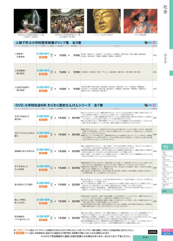
Task: Select the page 95 side tab
Action: pyautogui.click(x=167, y=147)
